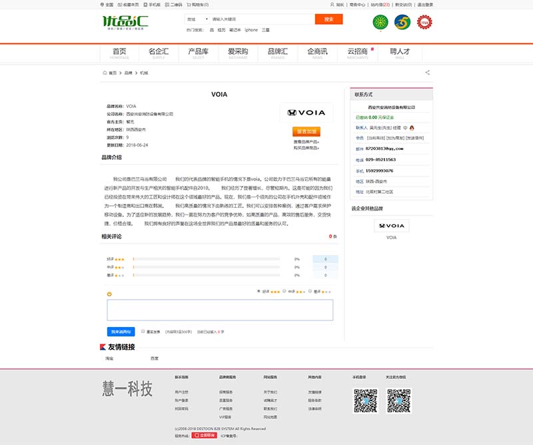Click the 好评 count cell showing 0
This screenshot has height=445, width=533.
[x=325, y=259]
